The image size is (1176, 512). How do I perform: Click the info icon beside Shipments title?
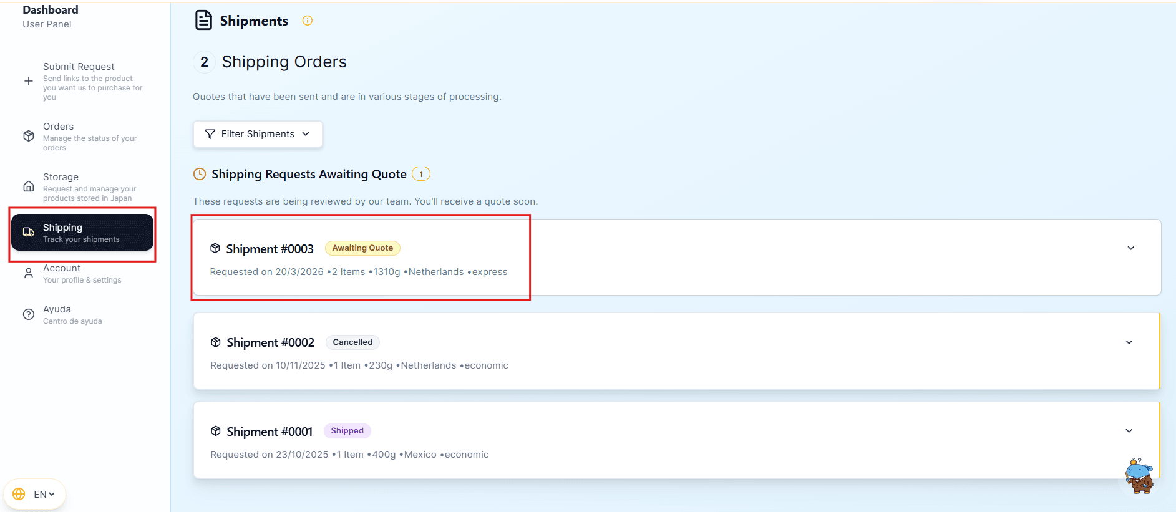(x=307, y=21)
